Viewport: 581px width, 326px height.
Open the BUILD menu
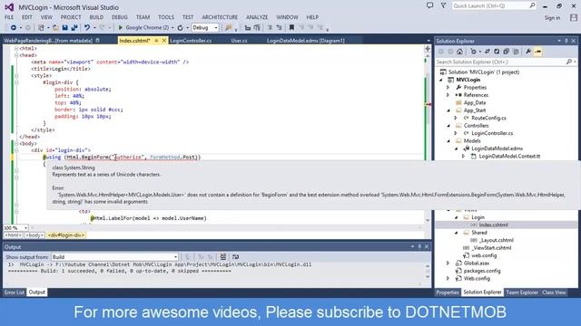tap(96, 17)
